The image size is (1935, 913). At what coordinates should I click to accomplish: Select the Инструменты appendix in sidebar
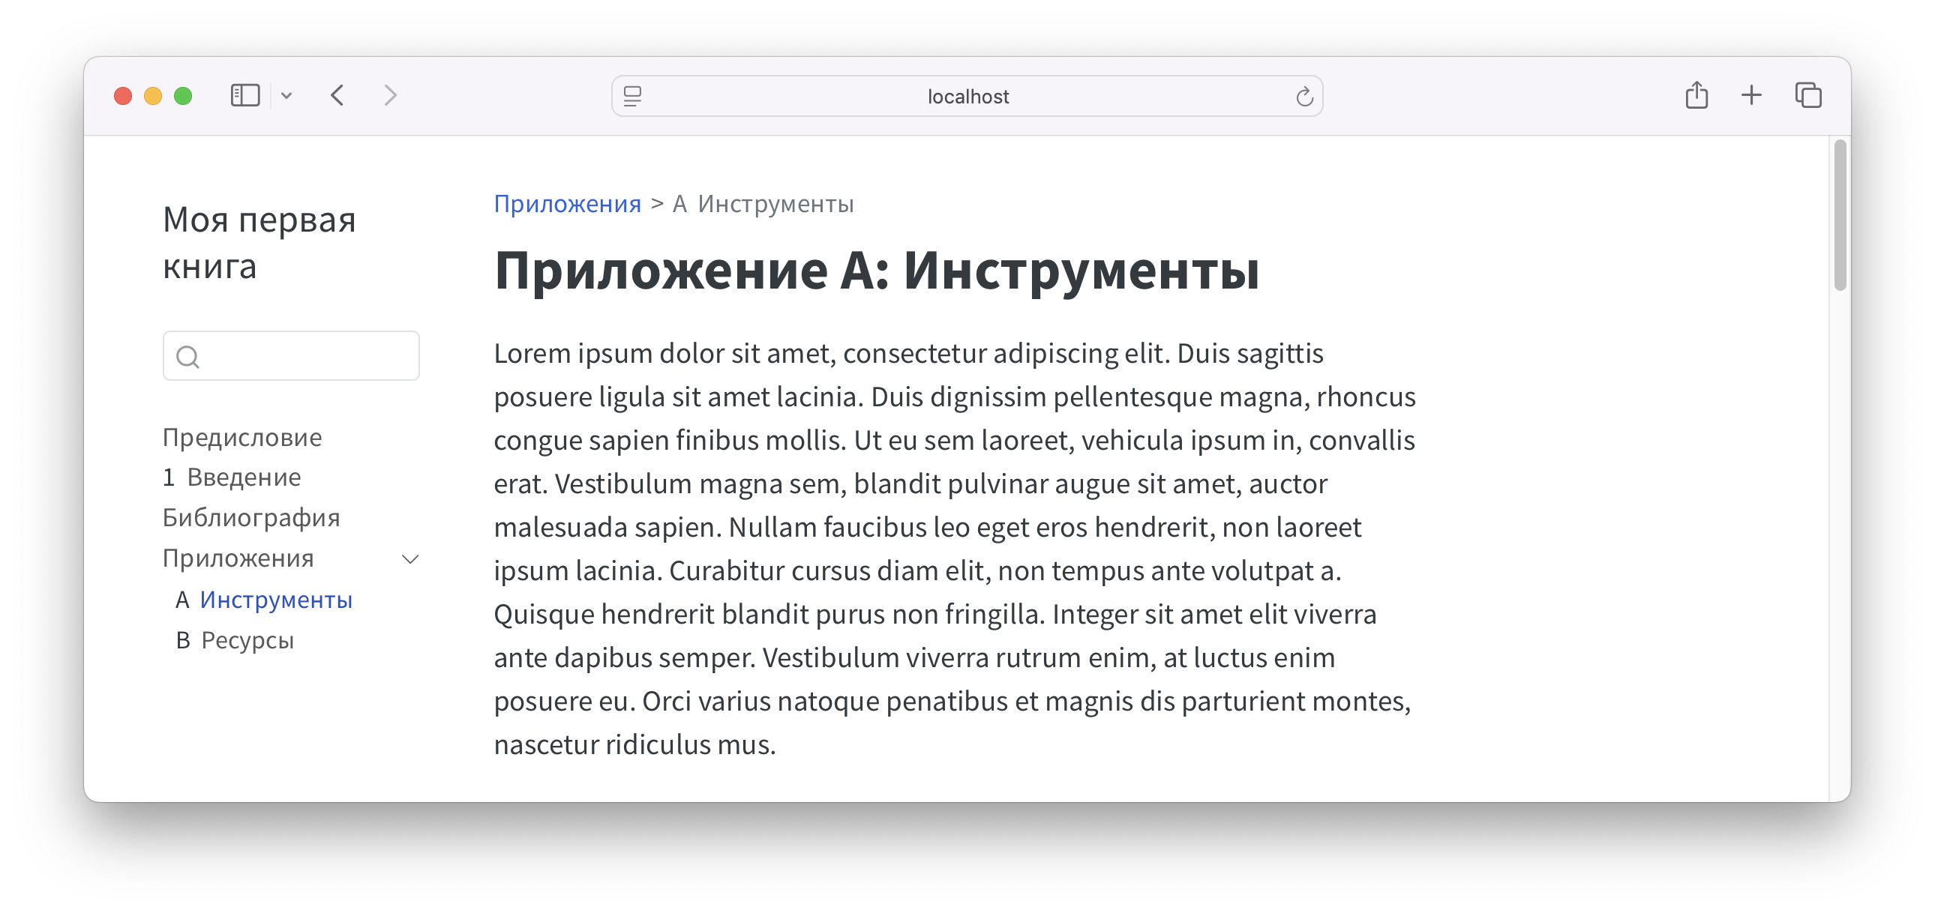coord(275,600)
